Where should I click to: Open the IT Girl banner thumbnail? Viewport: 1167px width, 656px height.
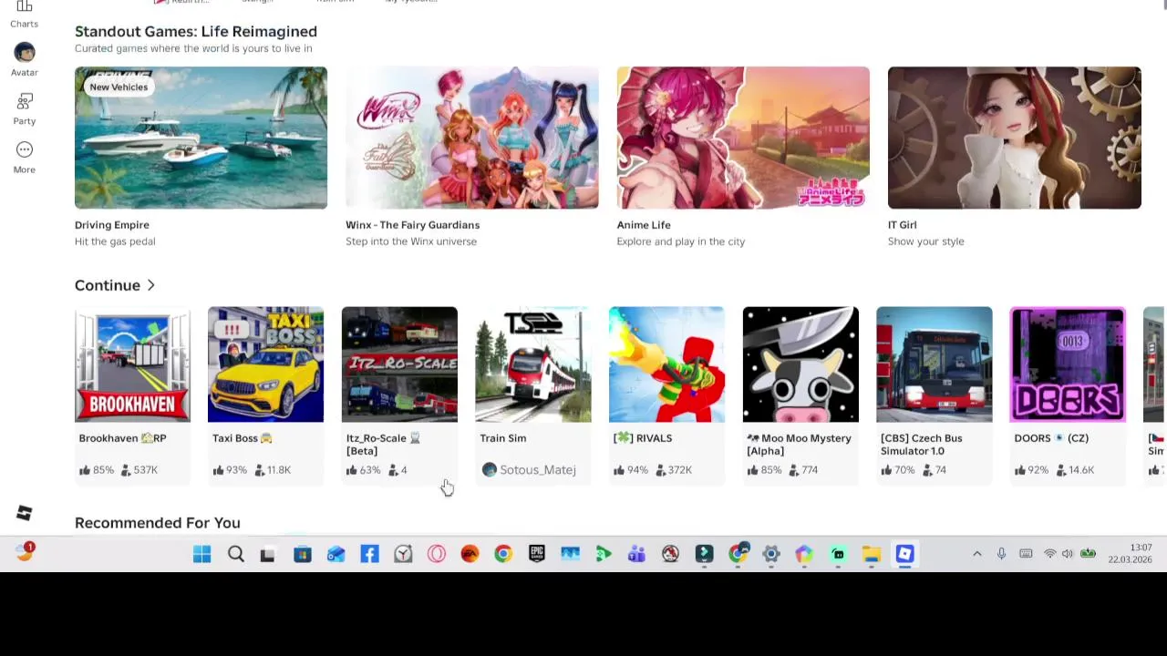tap(1014, 138)
